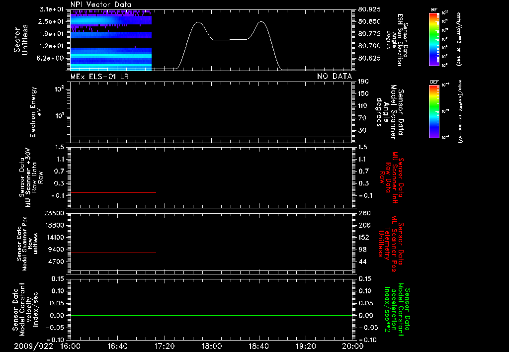Click the 190 scanner angle tick value
509x352 pixels.
[363, 82]
